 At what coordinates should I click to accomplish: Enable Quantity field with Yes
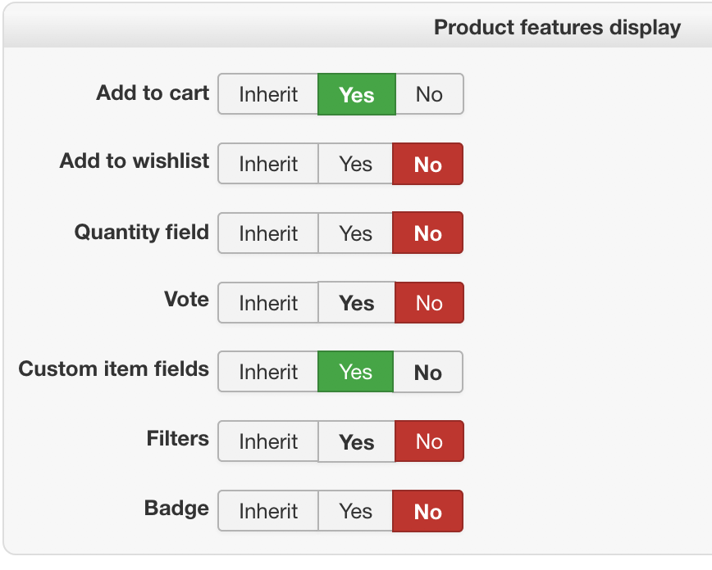[x=355, y=233]
